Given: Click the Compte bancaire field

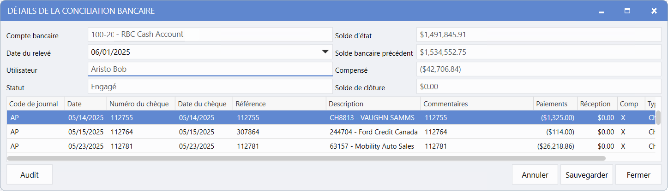Looking at the screenshot, I should tap(210, 35).
